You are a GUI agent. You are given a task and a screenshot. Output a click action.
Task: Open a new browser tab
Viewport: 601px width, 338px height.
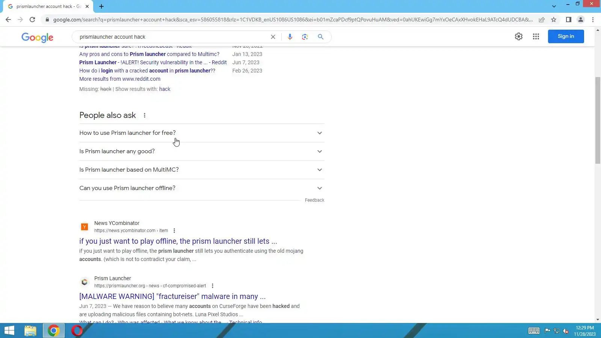(101, 6)
